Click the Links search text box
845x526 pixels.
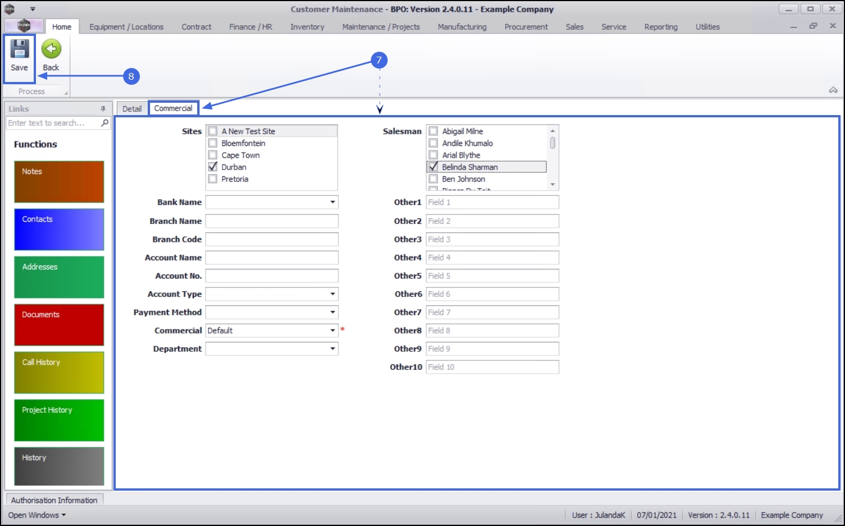[x=53, y=123]
